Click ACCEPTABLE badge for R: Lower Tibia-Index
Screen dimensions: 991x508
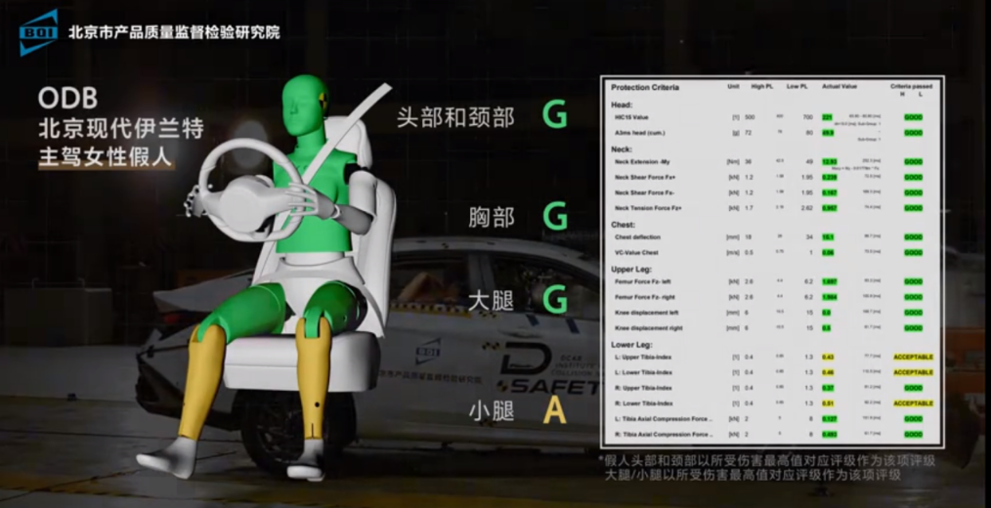click(x=913, y=403)
